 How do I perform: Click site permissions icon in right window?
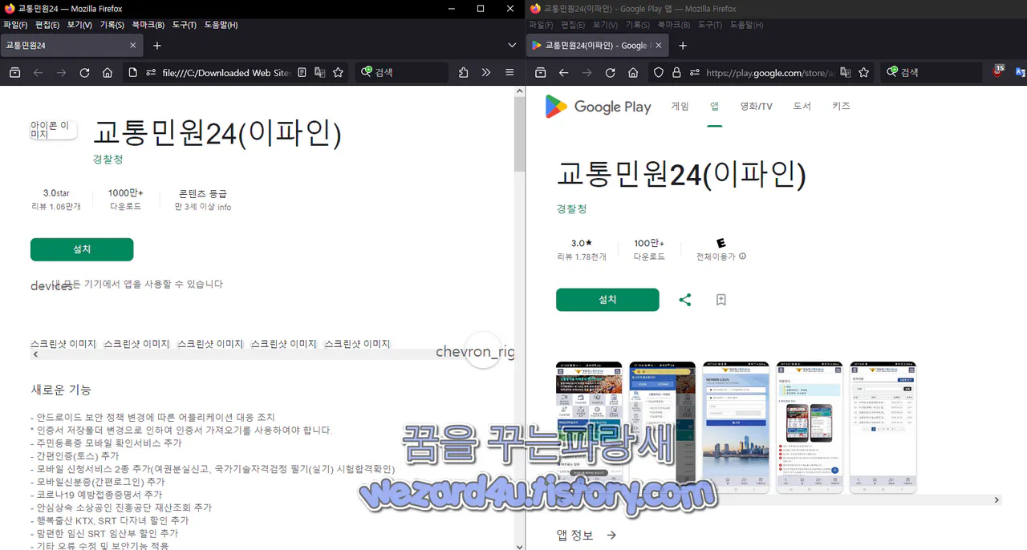694,72
